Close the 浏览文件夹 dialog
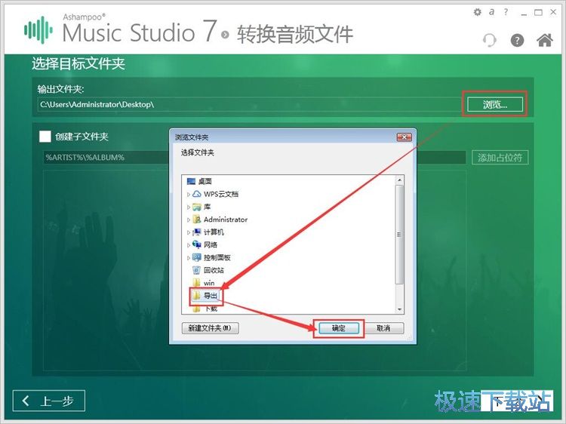This screenshot has height=424, width=566. 404,137
